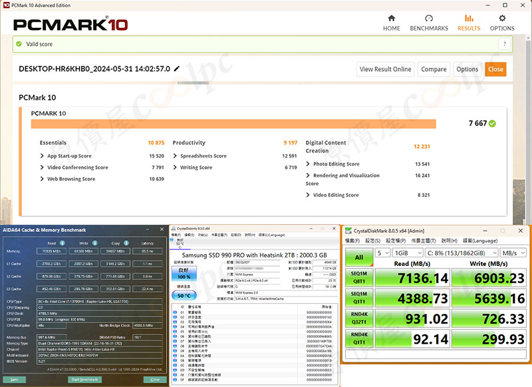Screen dimensions: 532x387
Task: Run the SEQ1M Q1T1 test
Action: pos(359,298)
